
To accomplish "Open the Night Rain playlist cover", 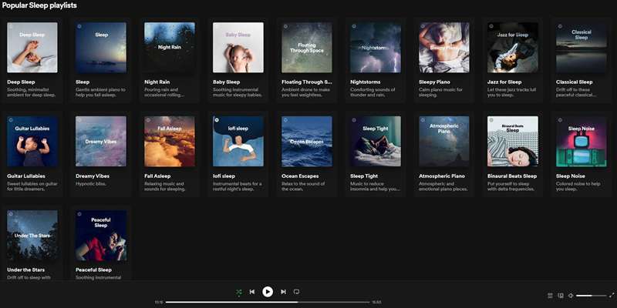I will coord(170,48).
